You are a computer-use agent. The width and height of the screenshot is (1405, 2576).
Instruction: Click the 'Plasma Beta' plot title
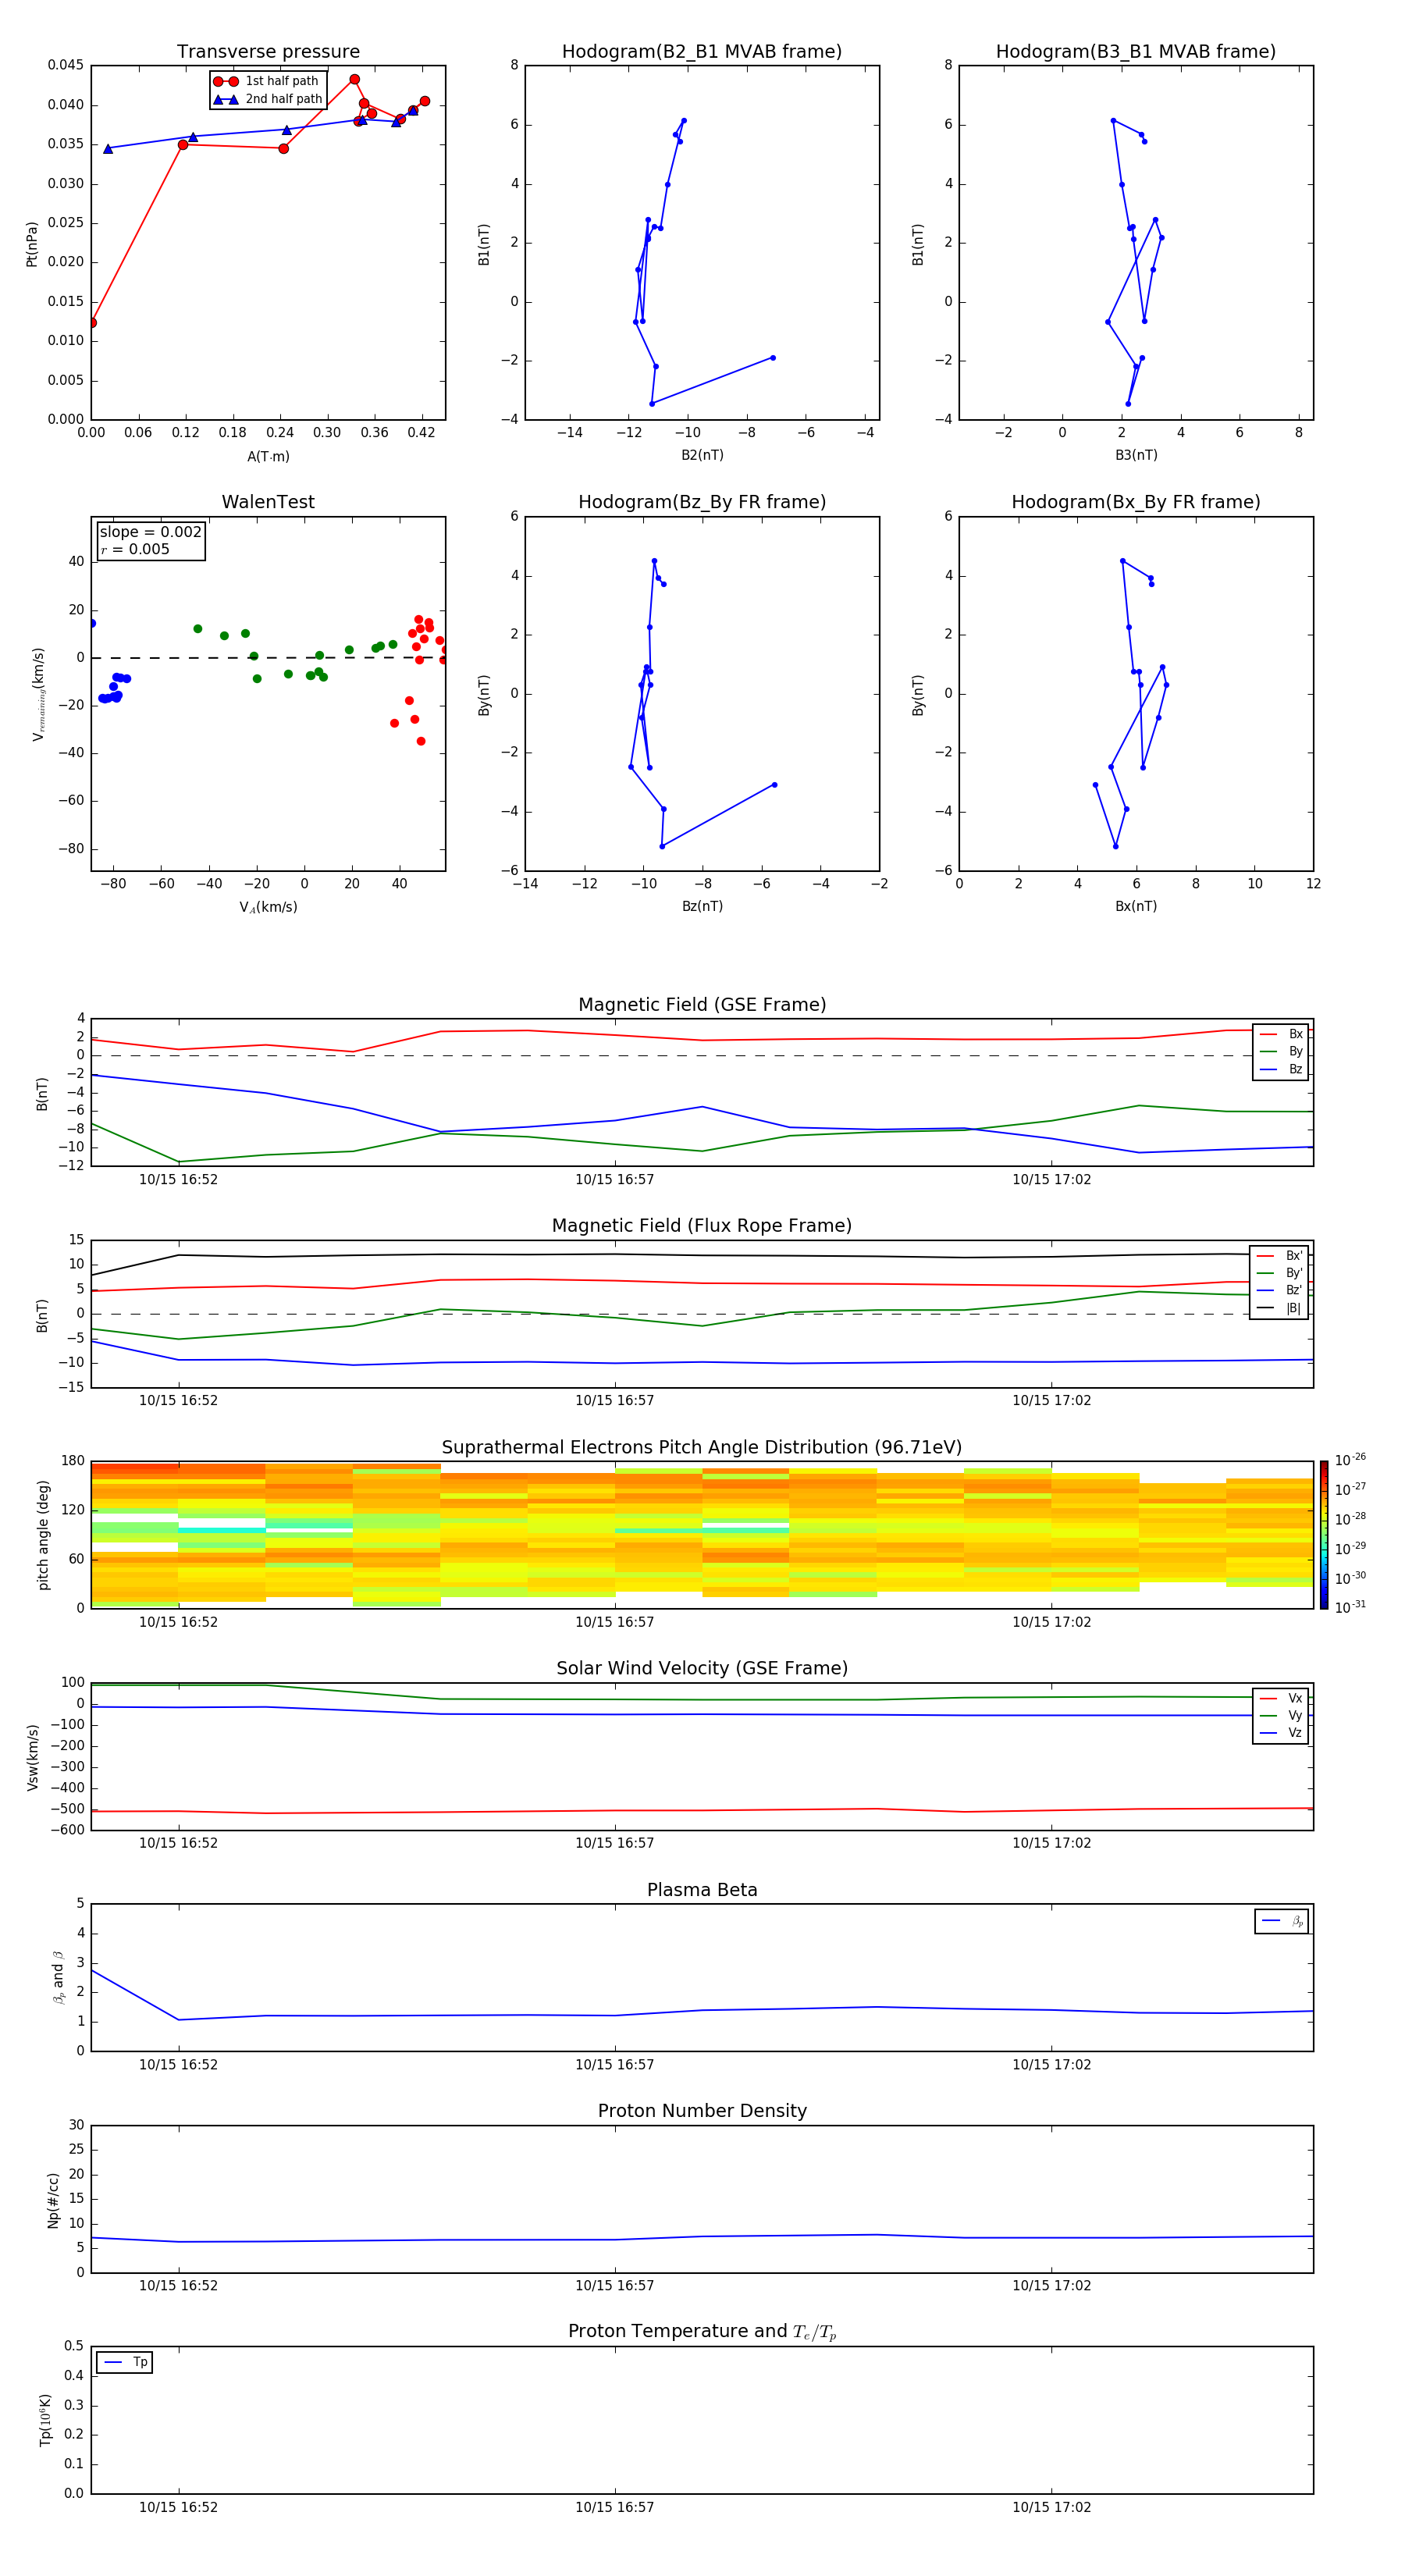(702, 1891)
